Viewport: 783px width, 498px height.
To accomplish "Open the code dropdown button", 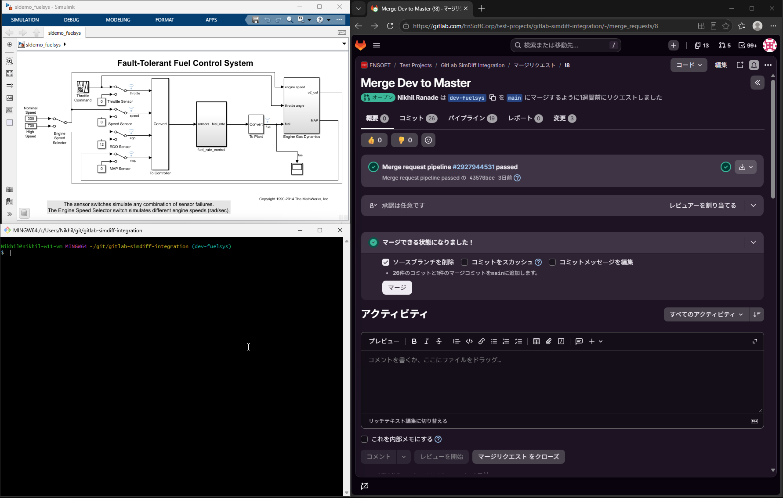I will pyautogui.click(x=689, y=65).
